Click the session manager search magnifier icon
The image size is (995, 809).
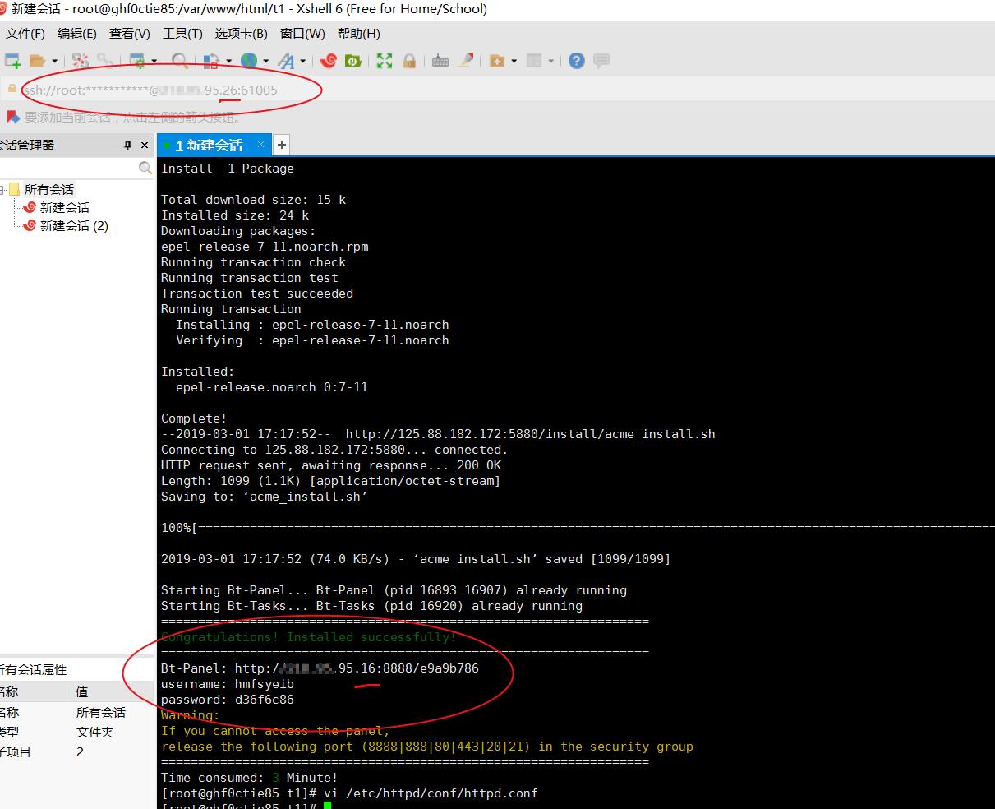145,168
